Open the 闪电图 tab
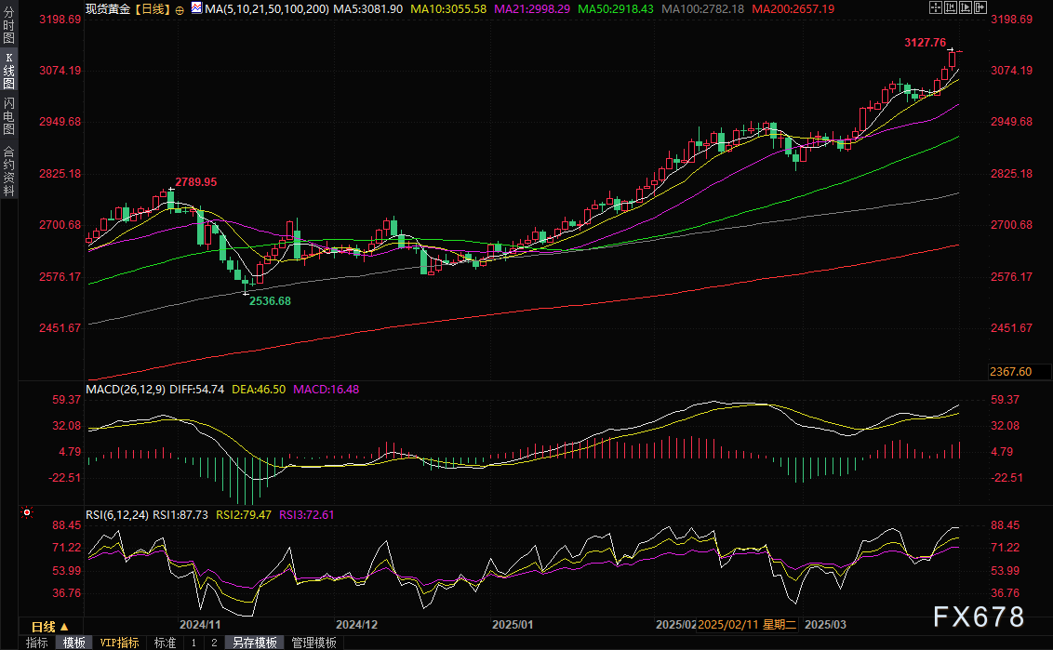This screenshot has width=1053, height=650. tap(8, 116)
